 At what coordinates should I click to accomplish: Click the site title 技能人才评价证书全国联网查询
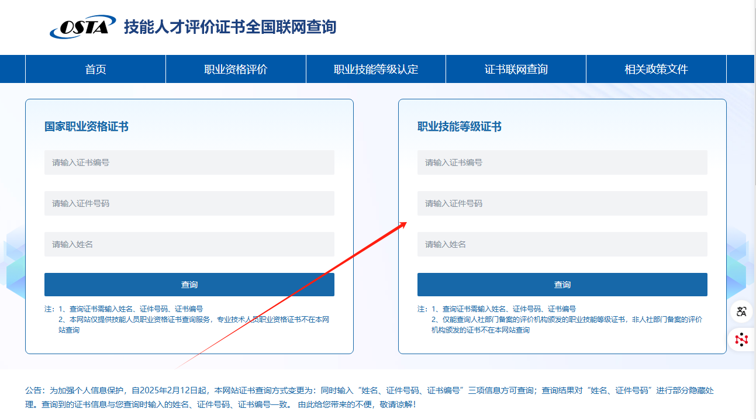click(230, 27)
